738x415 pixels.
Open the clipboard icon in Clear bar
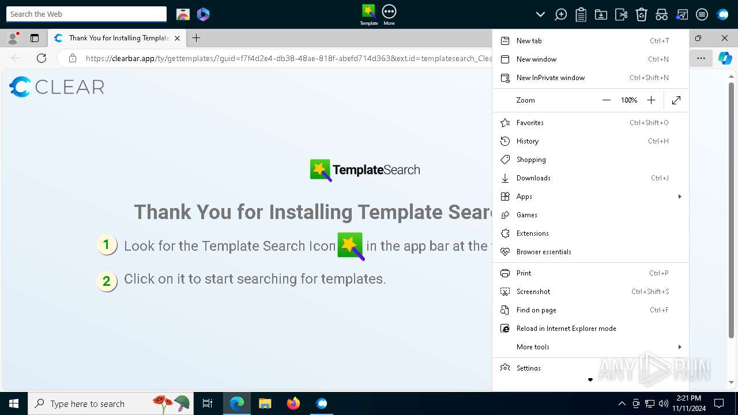[581, 14]
